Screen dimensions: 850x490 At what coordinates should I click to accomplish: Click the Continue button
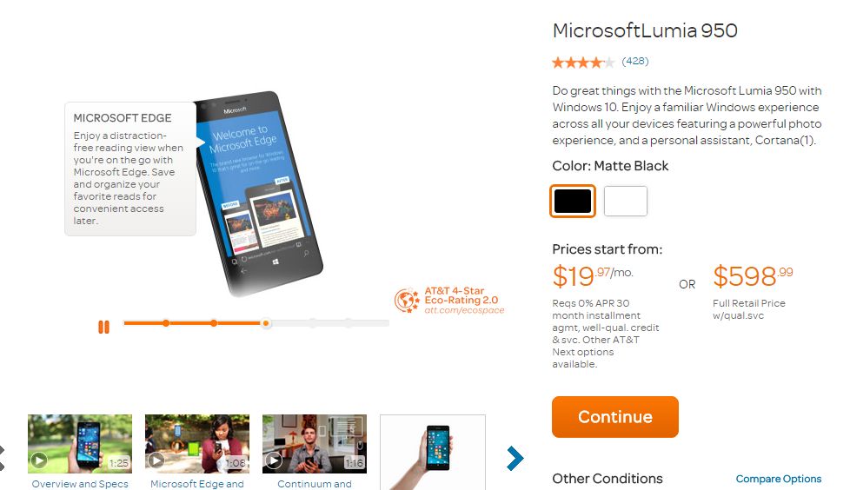click(x=615, y=417)
